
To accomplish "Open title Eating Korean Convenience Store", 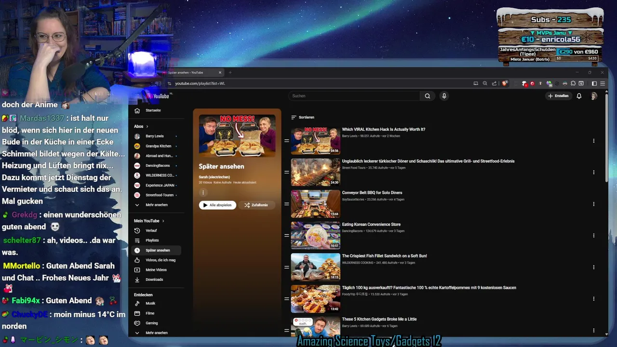I will [x=371, y=224].
